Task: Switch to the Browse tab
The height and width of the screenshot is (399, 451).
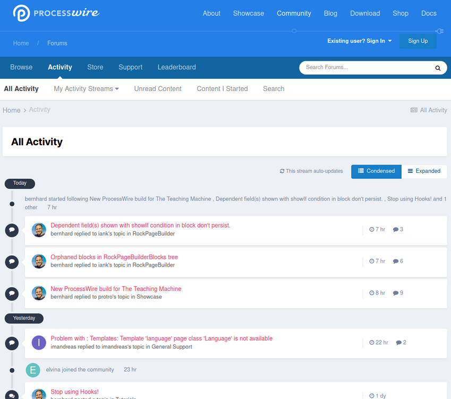Action: 21,68
